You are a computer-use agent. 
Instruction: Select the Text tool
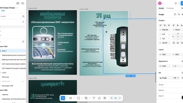click(x=94, y=98)
